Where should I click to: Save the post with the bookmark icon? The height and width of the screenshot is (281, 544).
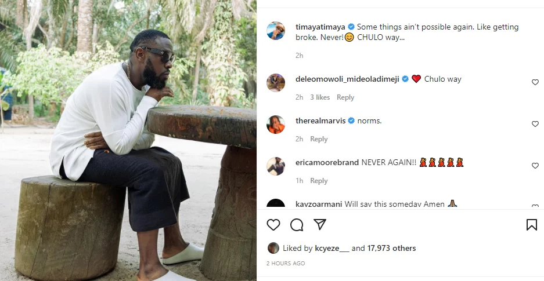pos(531,225)
